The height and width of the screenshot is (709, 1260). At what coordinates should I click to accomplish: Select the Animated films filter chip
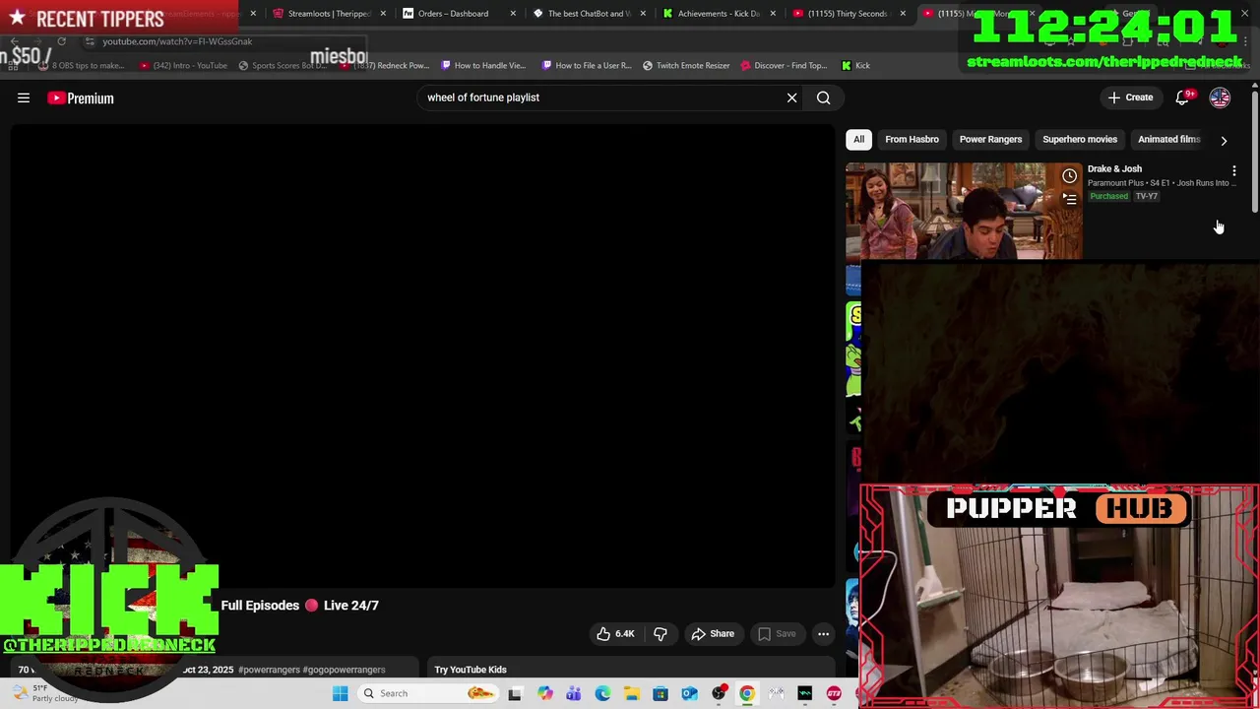pyautogui.click(x=1168, y=140)
